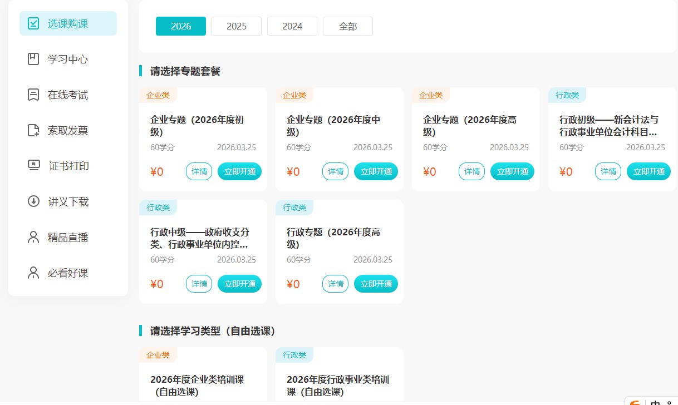Click the 选课购课 checklist icon in sidebar
678x405 pixels.
tap(33, 24)
